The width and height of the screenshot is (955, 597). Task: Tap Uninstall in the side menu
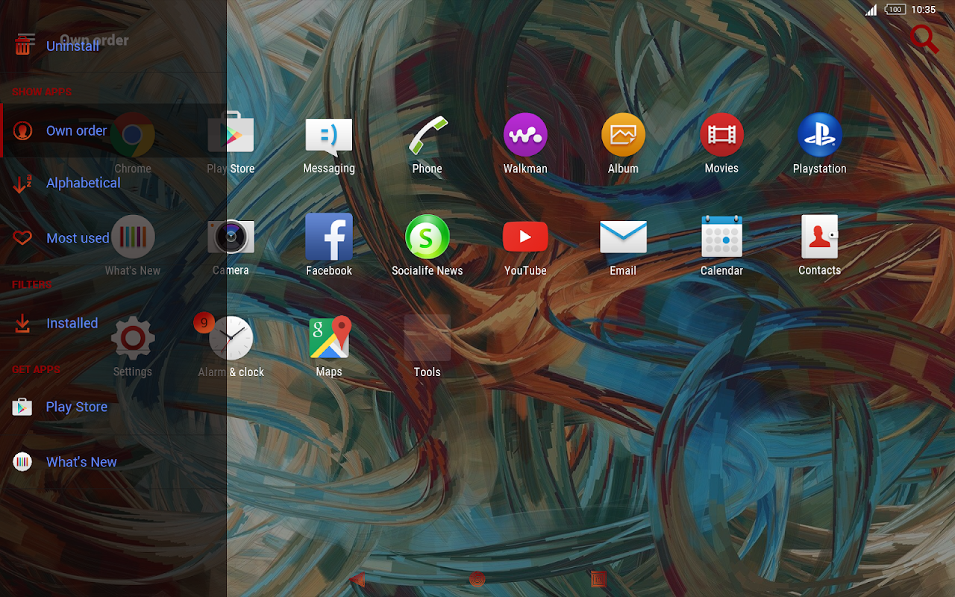click(113, 46)
